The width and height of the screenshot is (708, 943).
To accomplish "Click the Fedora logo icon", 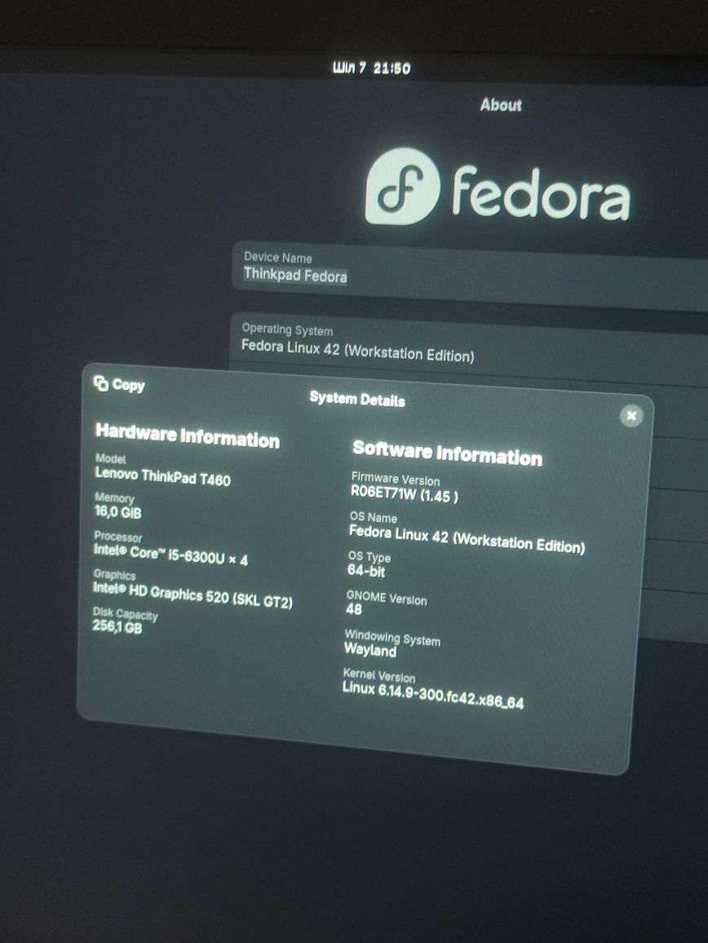I will click(x=402, y=187).
